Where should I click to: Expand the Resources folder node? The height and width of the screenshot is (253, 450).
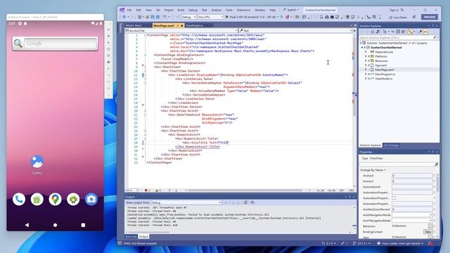coord(366,61)
